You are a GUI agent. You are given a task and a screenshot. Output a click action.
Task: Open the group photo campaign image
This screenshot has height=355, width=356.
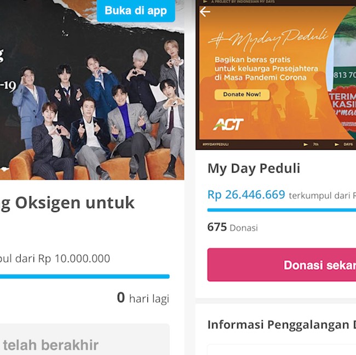click(93, 110)
